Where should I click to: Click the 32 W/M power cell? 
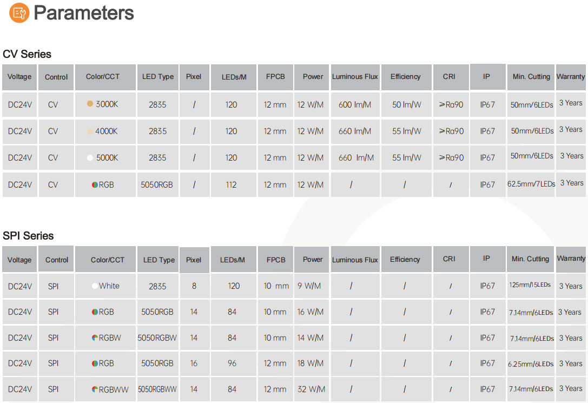click(311, 389)
